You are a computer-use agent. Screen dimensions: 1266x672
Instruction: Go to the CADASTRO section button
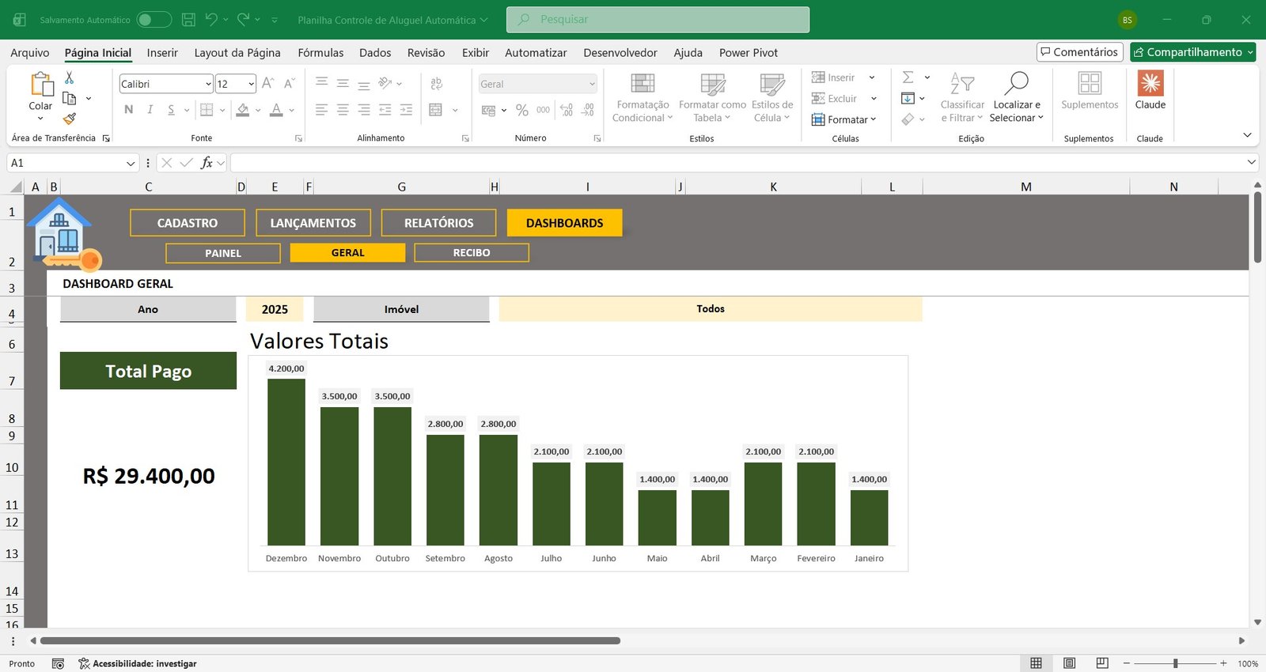tap(188, 223)
